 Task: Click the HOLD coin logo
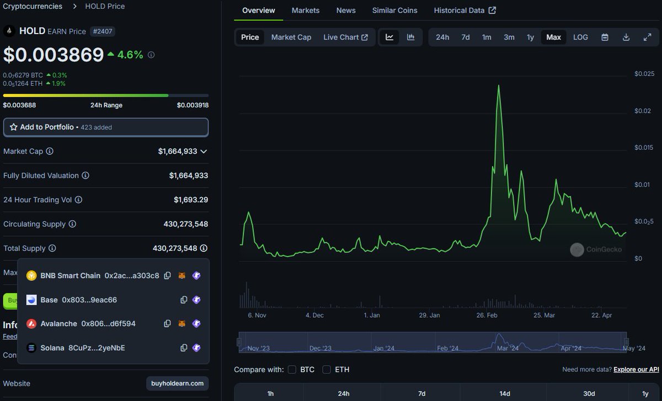click(9, 31)
